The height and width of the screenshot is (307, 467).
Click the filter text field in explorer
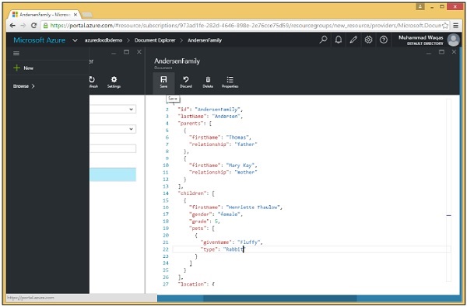pyautogui.click(x=113, y=148)
